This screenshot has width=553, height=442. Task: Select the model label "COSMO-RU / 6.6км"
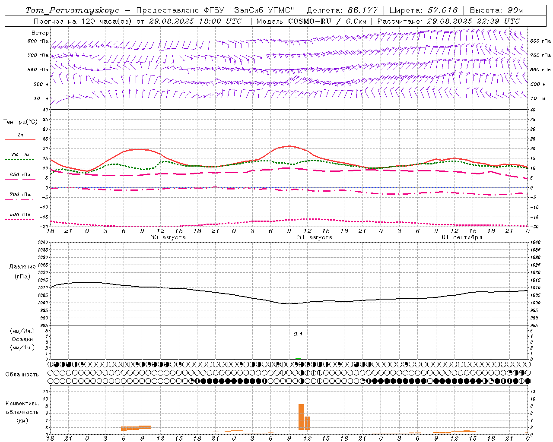click(327, 21)
